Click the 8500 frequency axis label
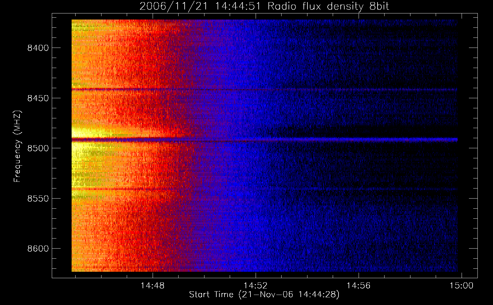This screenshot has width=493, height=305. coord(38,149)
